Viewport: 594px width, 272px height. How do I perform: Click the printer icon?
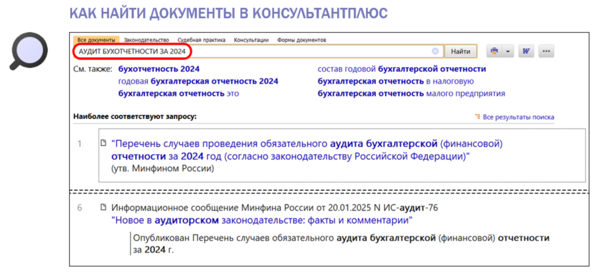pyautogui.click(x=494, y=51)
